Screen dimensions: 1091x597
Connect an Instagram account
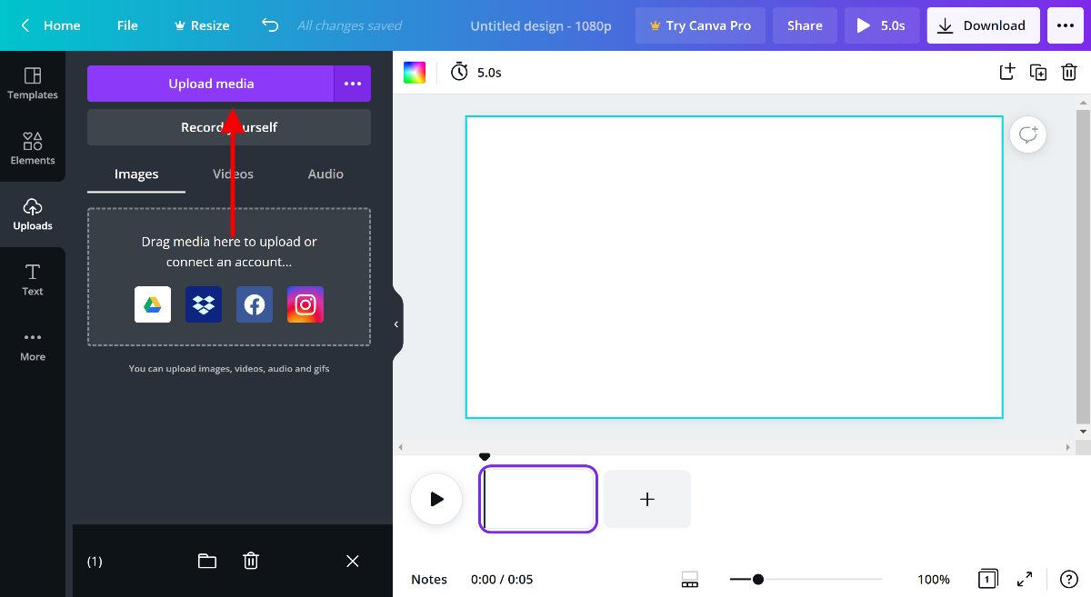pos(305,304)
